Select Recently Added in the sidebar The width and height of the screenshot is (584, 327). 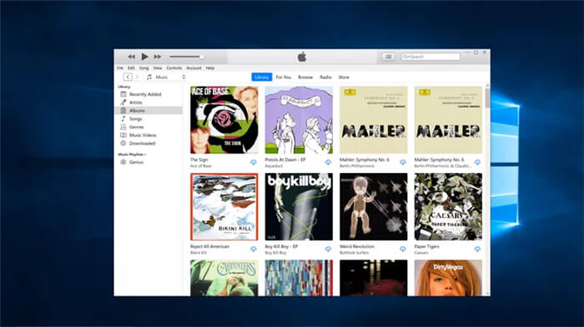(149, 94)
